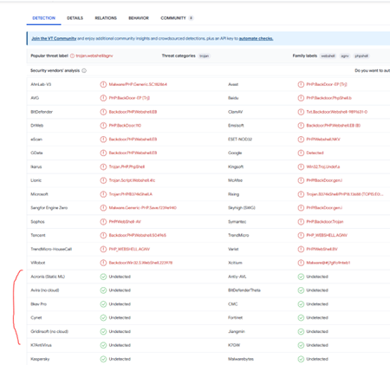The width and height of the screenshot is (390, 365).
Task: Open the RELATIONS tab
Action: pyautogui.click(x=106, y=18)
